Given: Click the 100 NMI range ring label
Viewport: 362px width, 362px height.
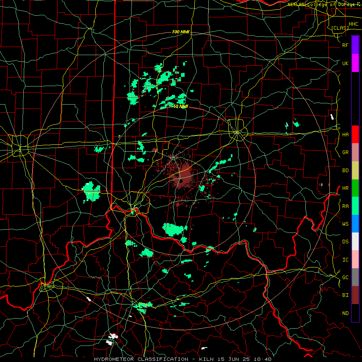Looking at the screenshot, I should coord(181,32).
